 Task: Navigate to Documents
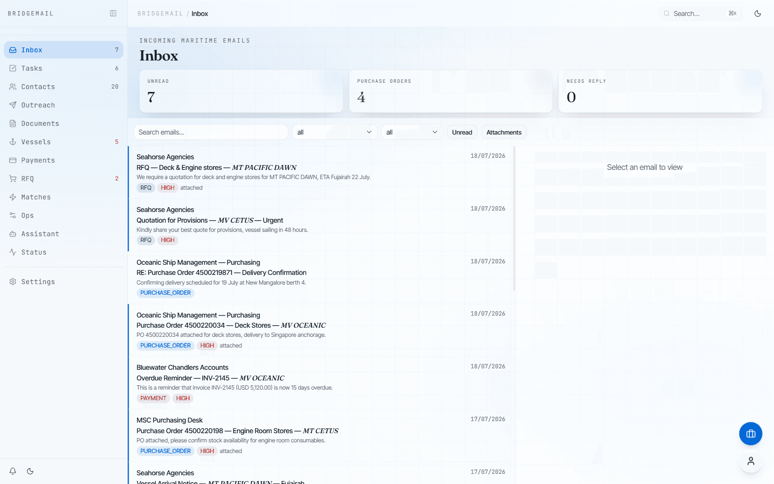[x=63, y=123]
